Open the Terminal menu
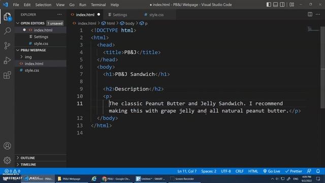The width and height of the screenshot is (325, 183). [x=98, y=5]
